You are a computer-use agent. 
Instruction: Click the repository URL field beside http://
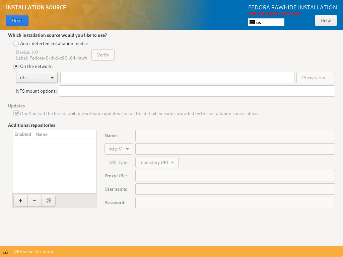235,149
